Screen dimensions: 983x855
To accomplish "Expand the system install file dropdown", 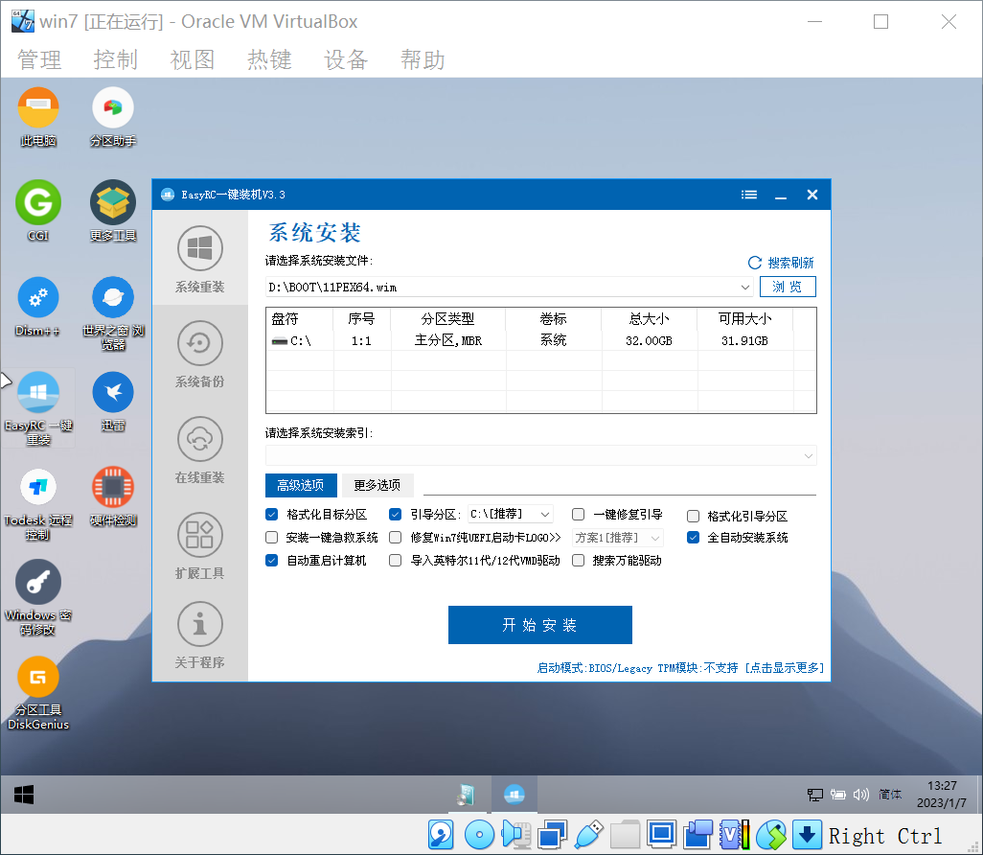I will pos(744,288).
